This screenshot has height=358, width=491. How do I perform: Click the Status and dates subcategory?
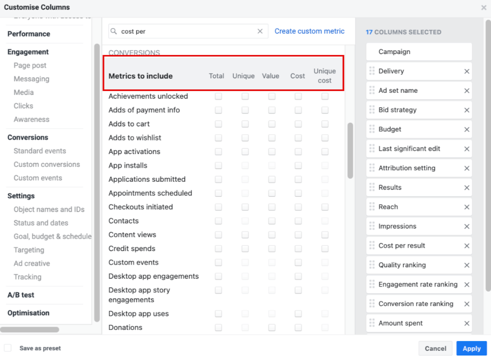click(x=41, y=223)
